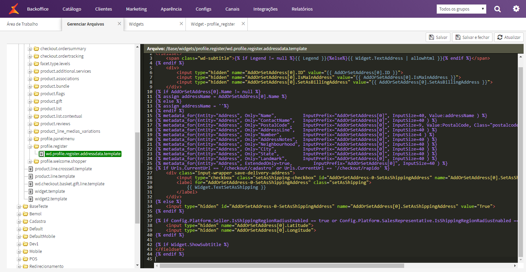Screen dimensions: 526x272
Task: Open the Marketing menu
Action: pos(136,9)
